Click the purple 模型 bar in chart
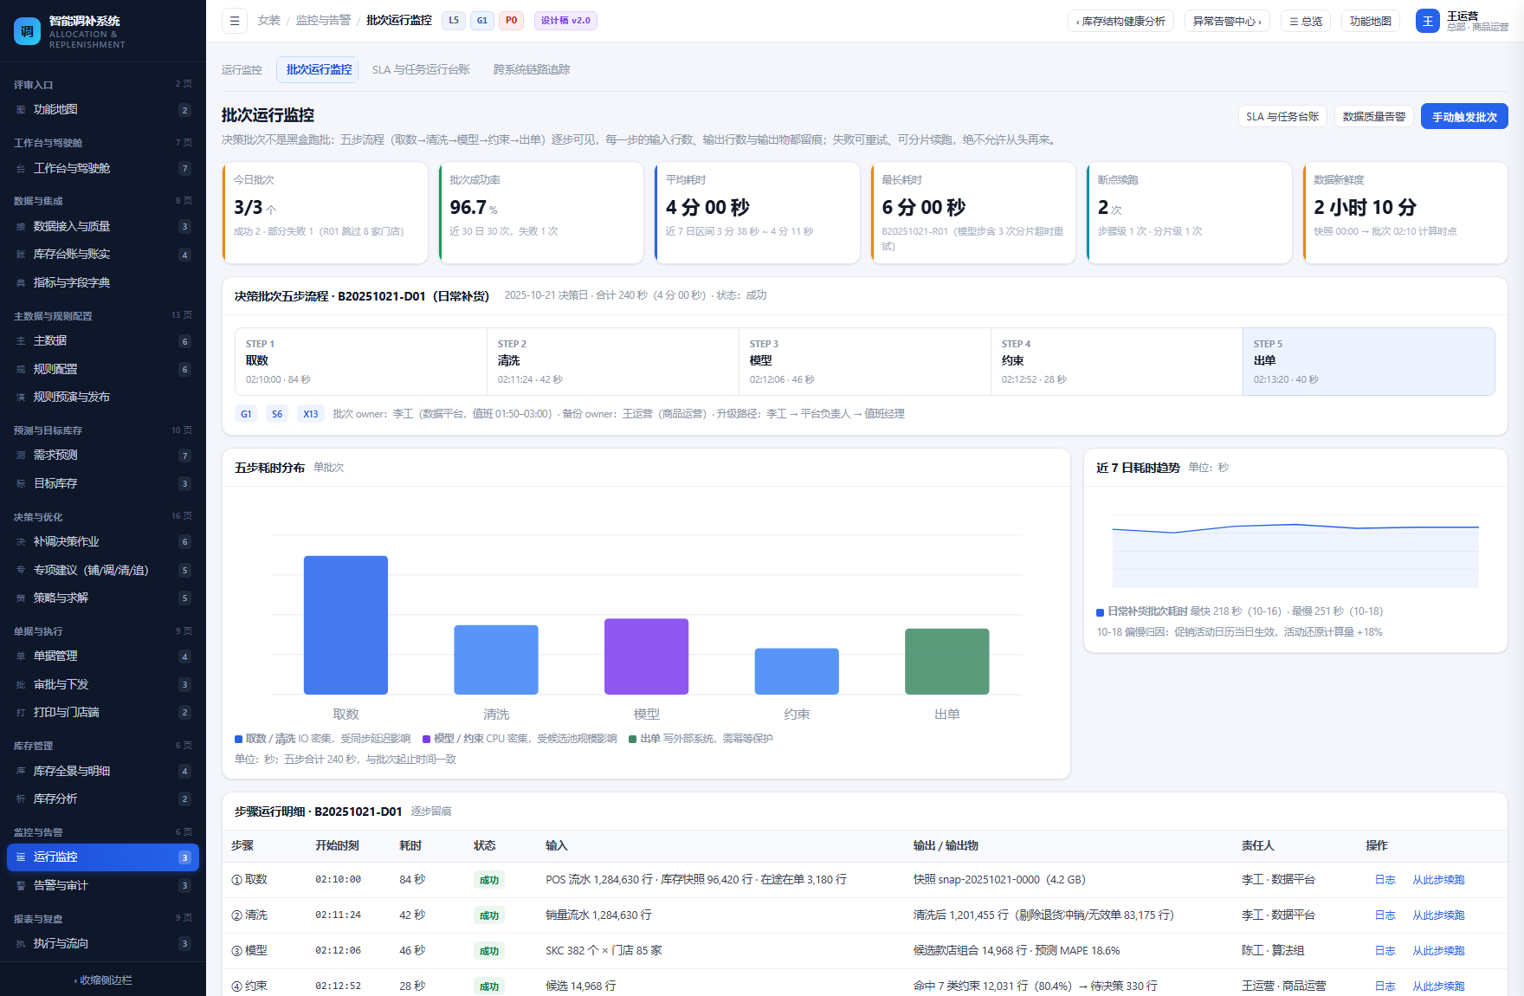The height and width of the screenshot is (996, 1524). (646, 656)
